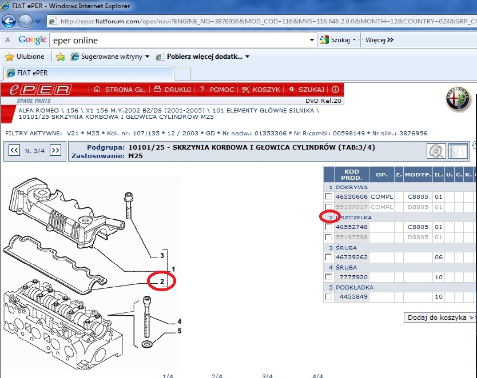Click modification code C8805 for 46530606
The width and height of the screenshot is (477, 378).
[x=418, y=197]
